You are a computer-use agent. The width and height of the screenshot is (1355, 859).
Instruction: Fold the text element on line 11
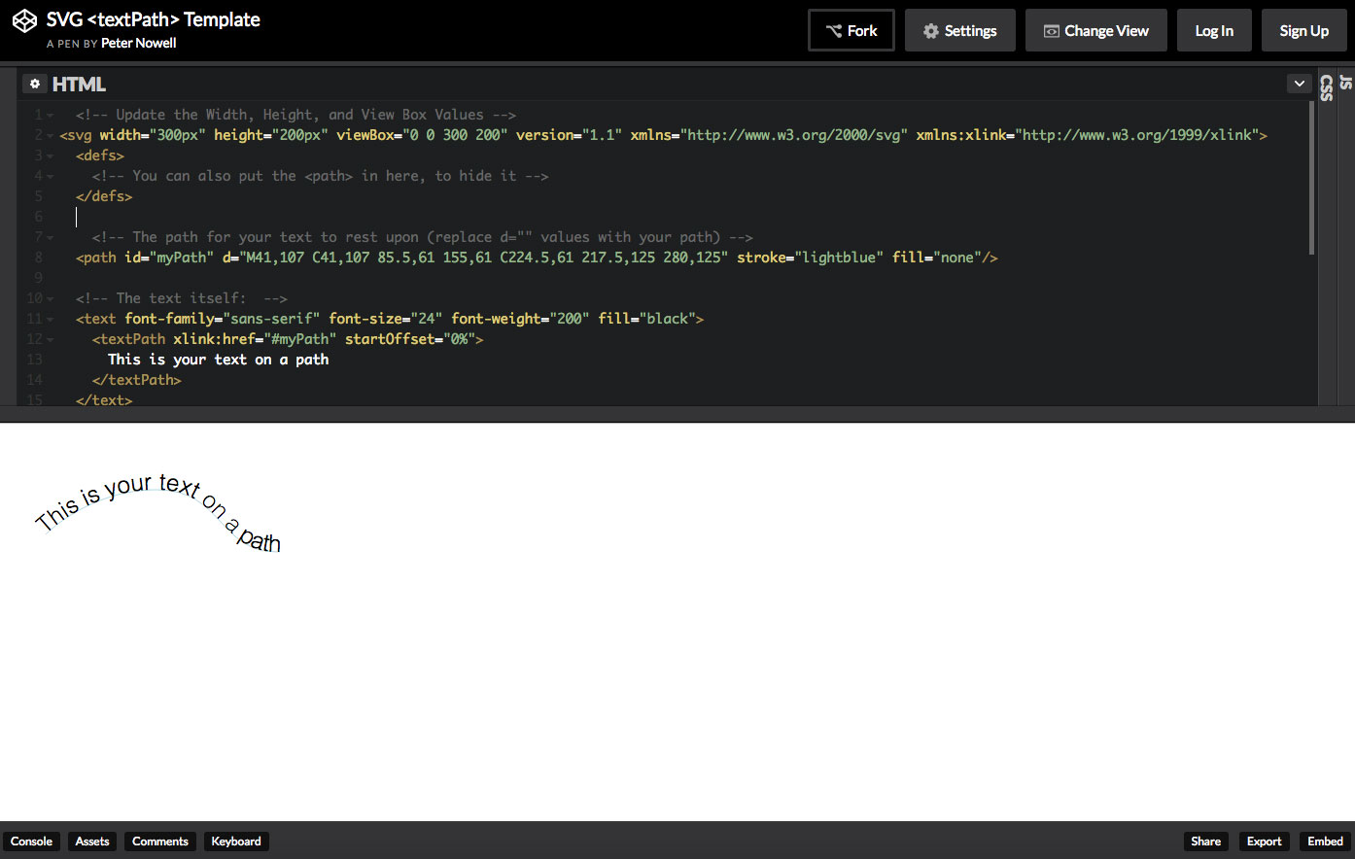[x=51, y=319]
